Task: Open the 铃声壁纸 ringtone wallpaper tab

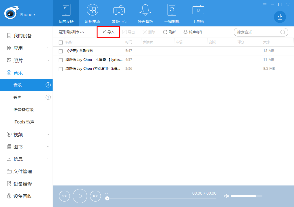Action: pos(145,13)
